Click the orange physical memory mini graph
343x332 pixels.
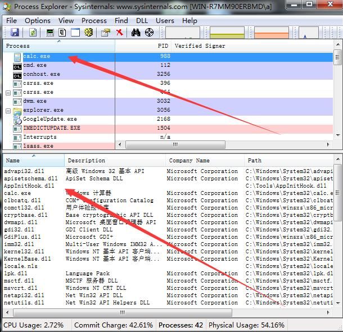[x=272, y=33]
